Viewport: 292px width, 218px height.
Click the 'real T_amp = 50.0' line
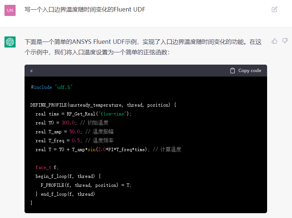pyautogui.click(x=75, y=132)
